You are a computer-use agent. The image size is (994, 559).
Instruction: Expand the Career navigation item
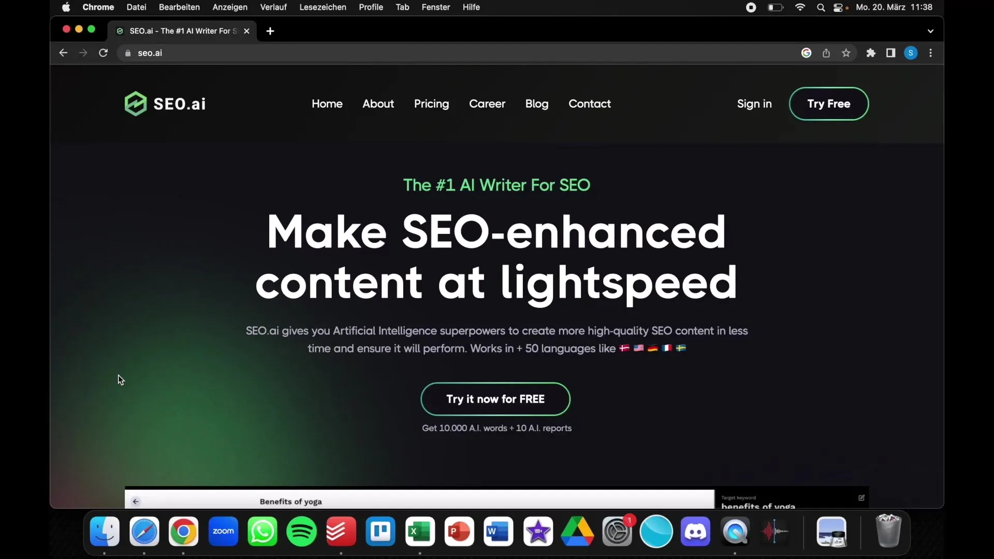487,104
